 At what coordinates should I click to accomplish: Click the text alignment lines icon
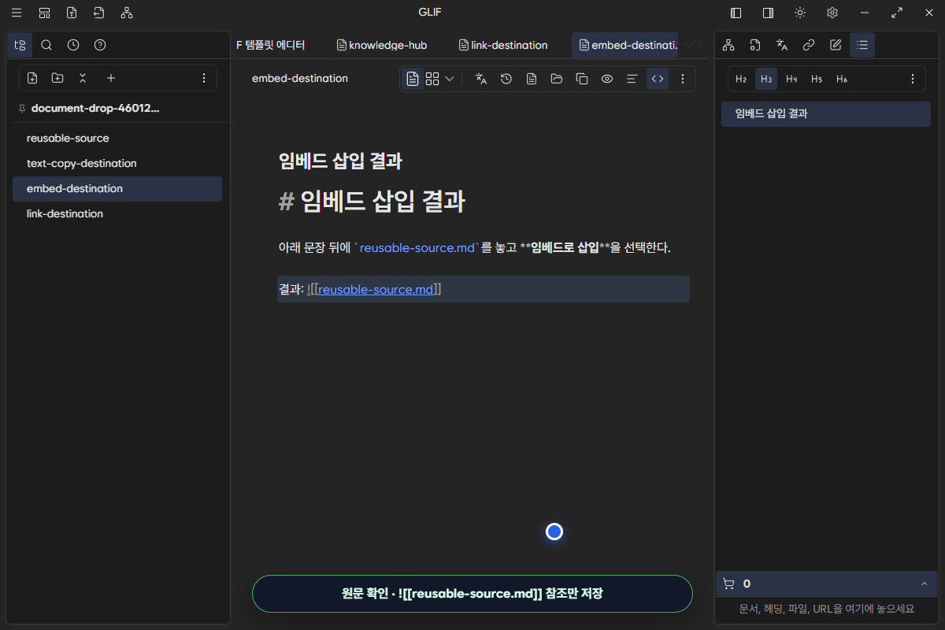[x=632, y=79]
